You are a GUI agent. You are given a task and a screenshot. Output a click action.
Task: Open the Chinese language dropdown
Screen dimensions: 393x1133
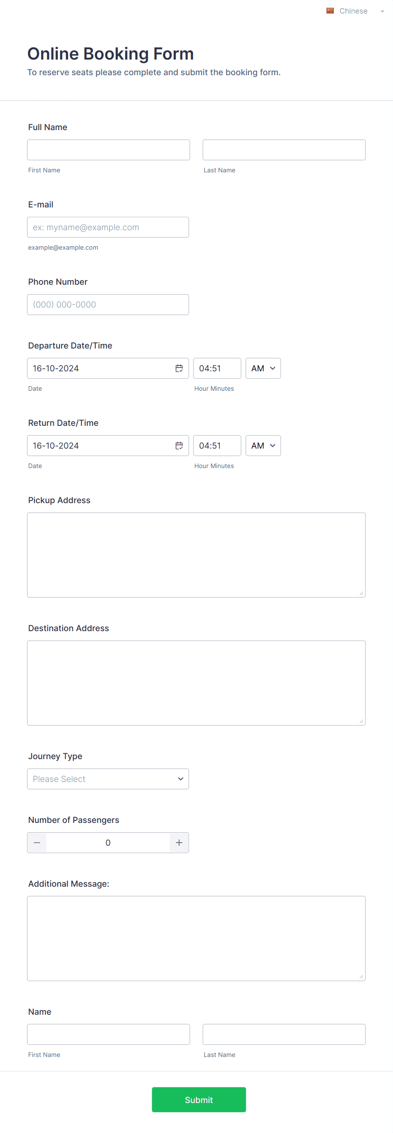355,11
